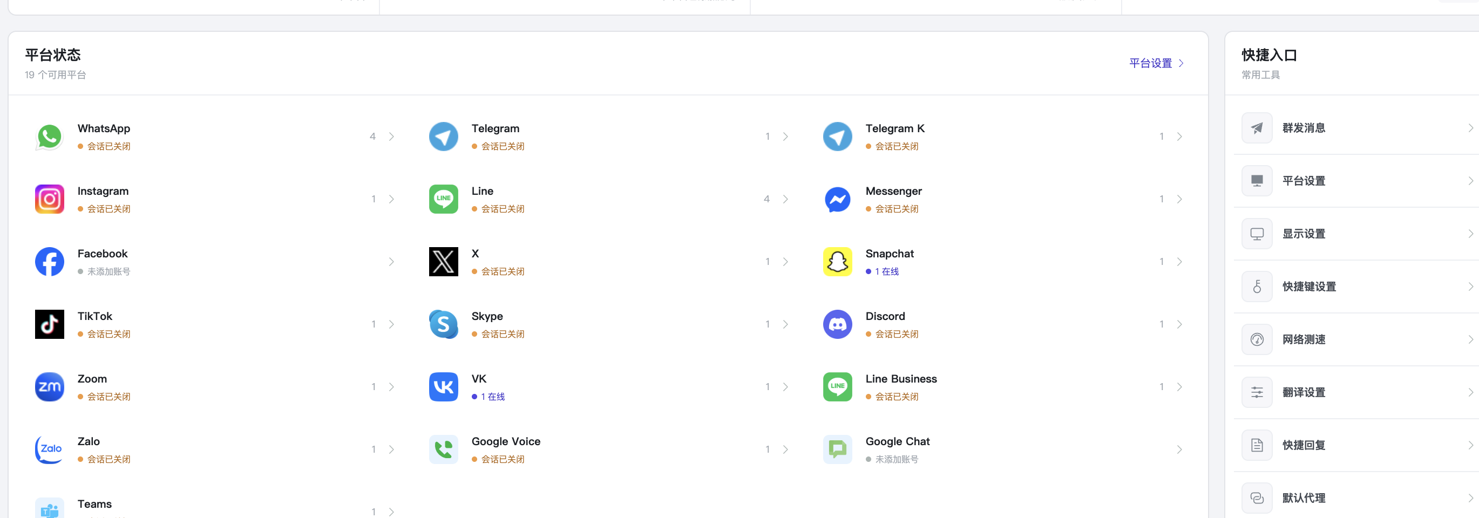Open the 快捷键设置 icon

point(1257,286)
